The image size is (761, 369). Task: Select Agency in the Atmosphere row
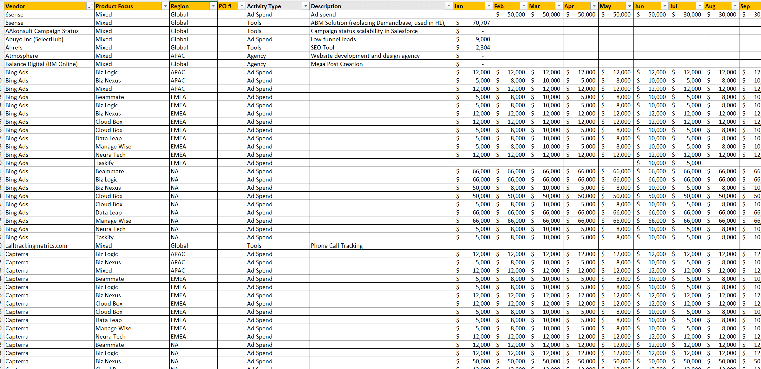click(278, 56)
